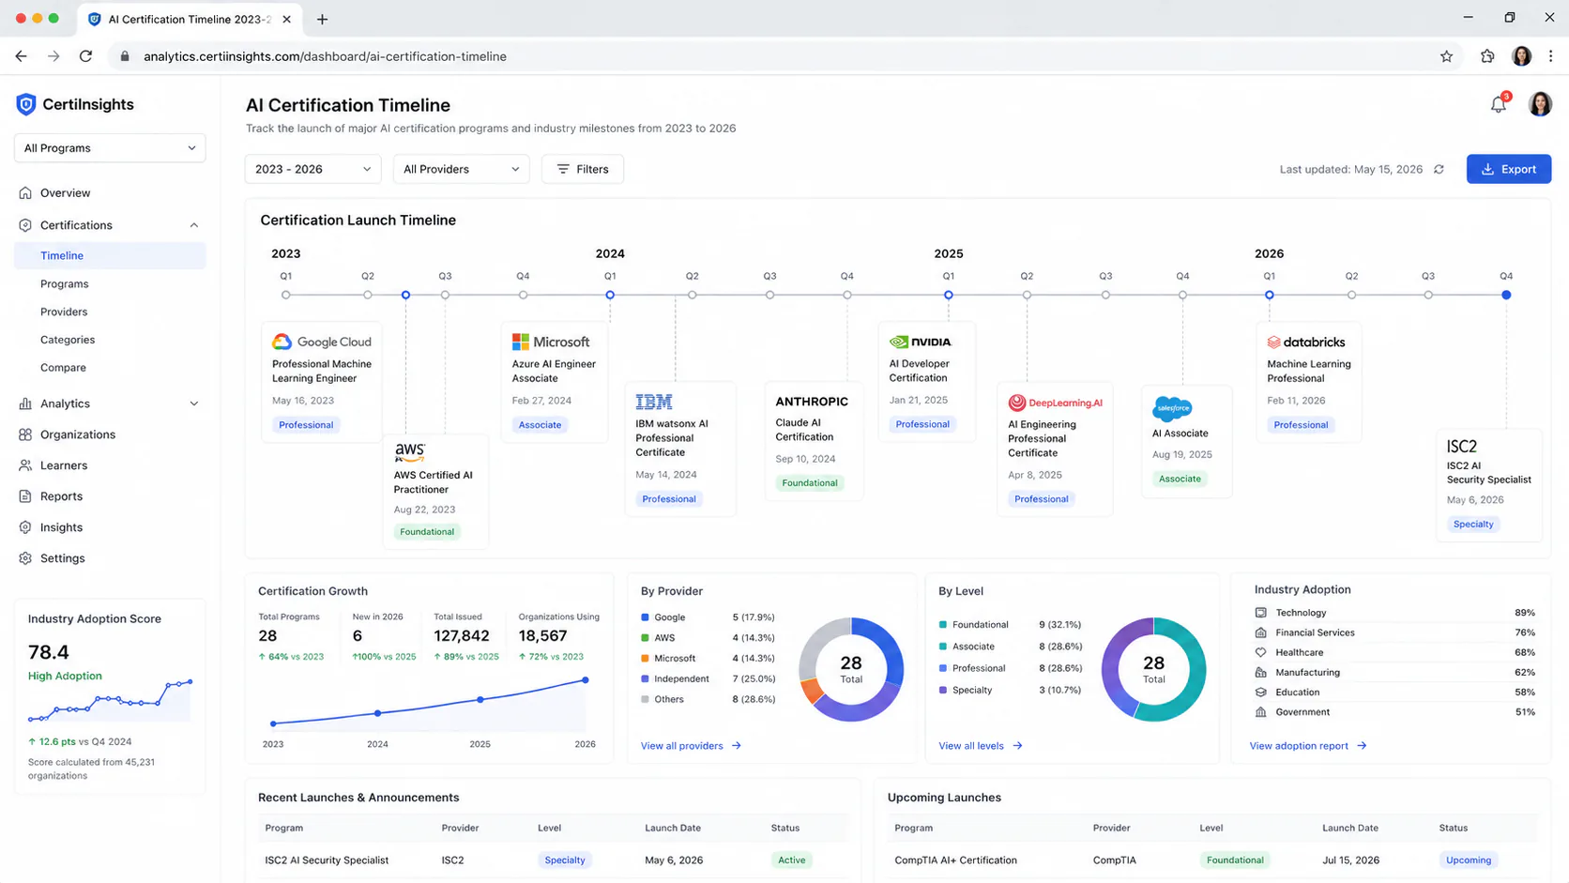Click the 2024 Q1 timeline marker
The width and height of the screenshot is (1569, 883).
(610, 295)
